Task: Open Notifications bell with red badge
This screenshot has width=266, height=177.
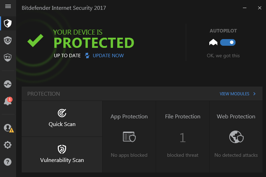Action: coord(7,102)
